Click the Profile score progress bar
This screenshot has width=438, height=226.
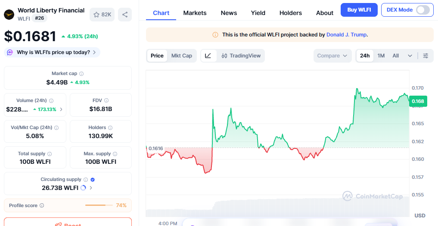click(x=99, y=205)
